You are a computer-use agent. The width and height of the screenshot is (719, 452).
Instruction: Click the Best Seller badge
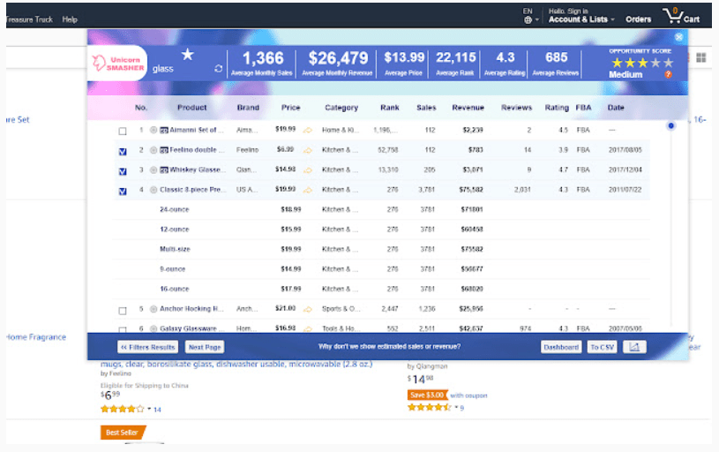click(123, 433)
